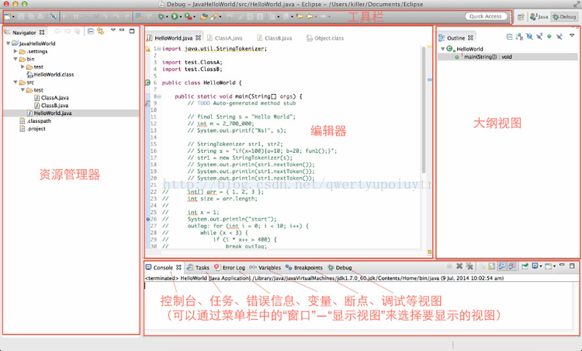Click the Display Selected Console icon
Image resolution: width=582 pixels, height=351 pixels.
[535, 266]
